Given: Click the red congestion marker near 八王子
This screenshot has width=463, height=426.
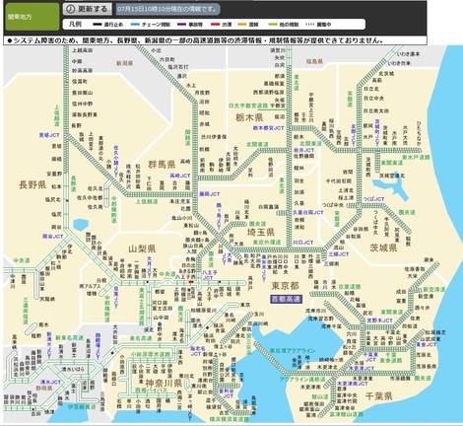Looking at the screenshot, I should tap(191, 282).
